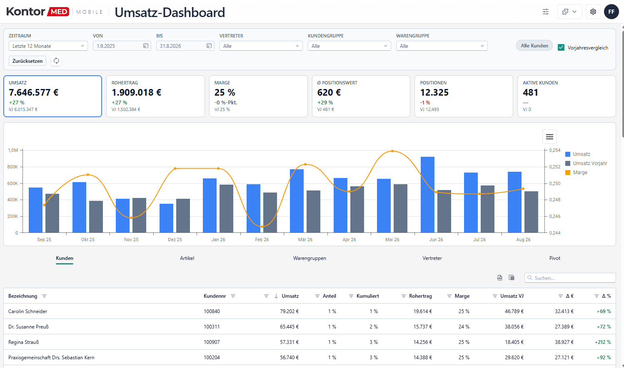This screenshot has height=368, width=624.
Task: Open filter icon for Kundennr column
Action: click(233, 296)
